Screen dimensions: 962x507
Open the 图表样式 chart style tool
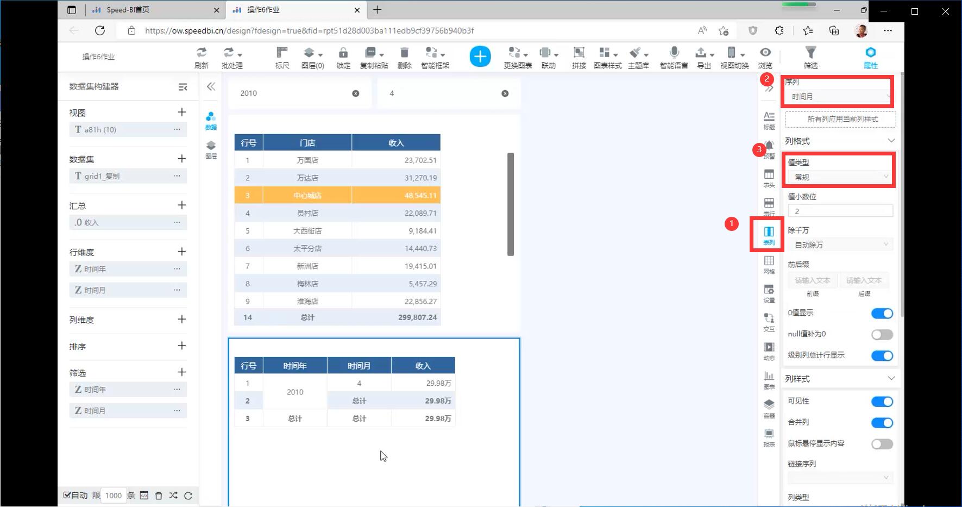[x=607, y=57]
